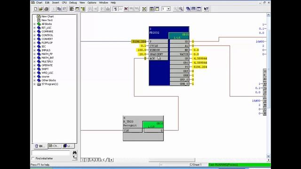This screenshot has width=301, height=169.
Task: Enable the Find initial letter checkbox
Action: click(x=33, y=159)
